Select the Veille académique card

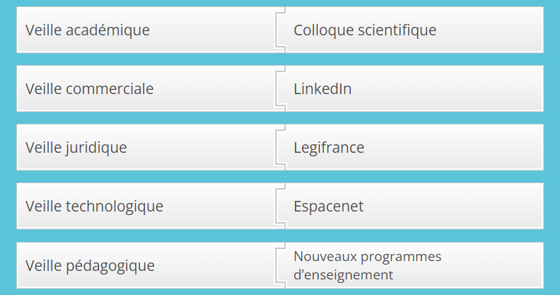[x=141, y=30]
